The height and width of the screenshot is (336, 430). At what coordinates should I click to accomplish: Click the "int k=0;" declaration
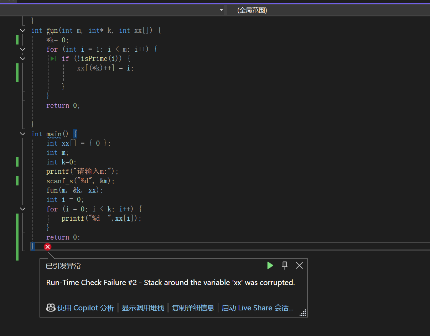[62, 162]
